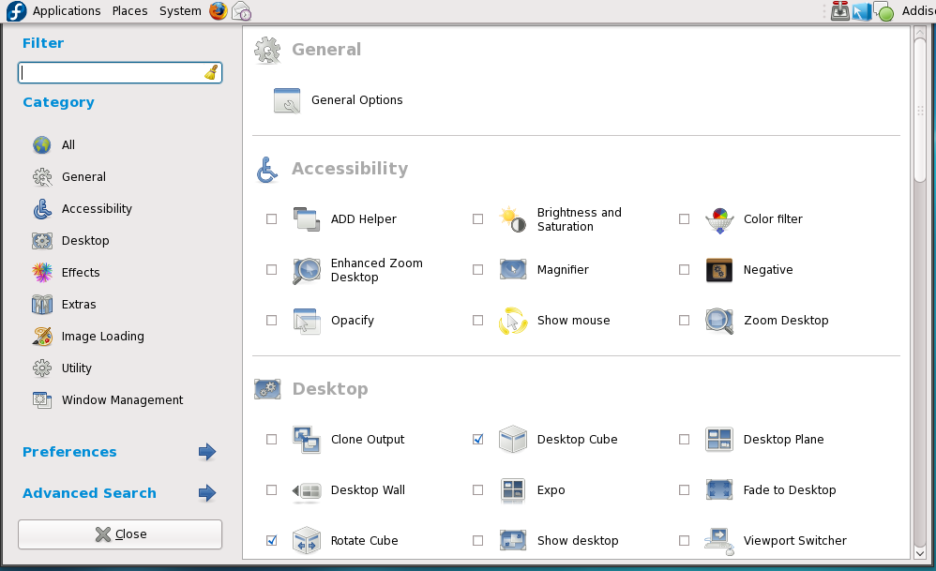
Task: Open the Expo plugin icon
Action: coord(512,490)
